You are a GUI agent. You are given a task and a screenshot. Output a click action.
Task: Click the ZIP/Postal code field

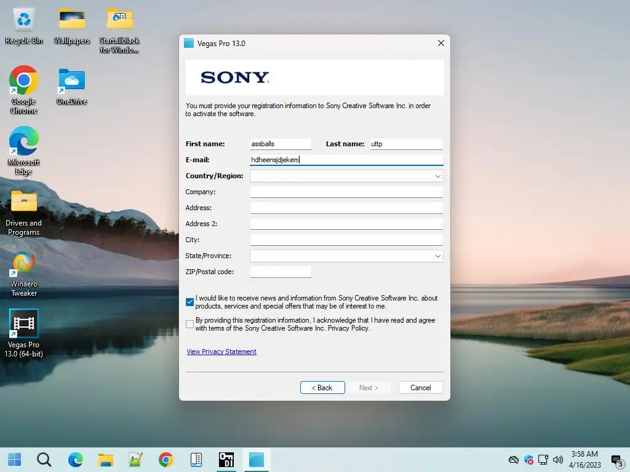(281, 272)
